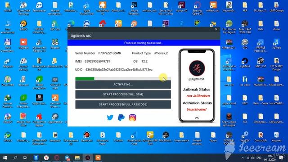Open AnyDesk desktop shortcut
Screen dimensions: 288x162
pos(23,44)
